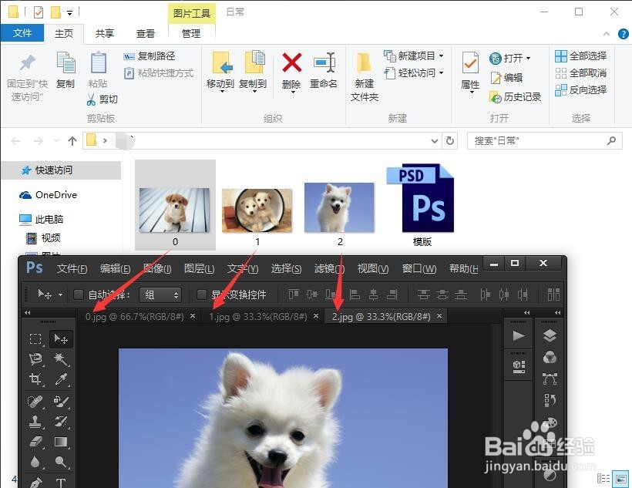Select the Lasso tool in Photoshop
This screenshot has height=488, width=632.
point(35,358)
